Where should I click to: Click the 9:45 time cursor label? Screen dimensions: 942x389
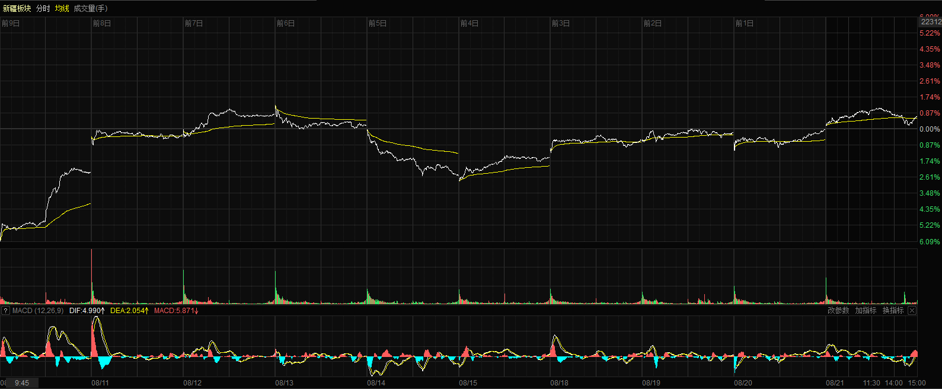[22, 383]
